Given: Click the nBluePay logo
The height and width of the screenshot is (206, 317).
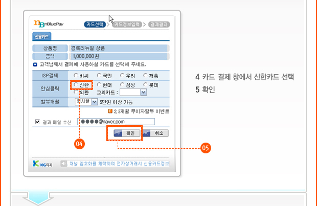Looking at the screenshot, I should (x=49, y=24).
